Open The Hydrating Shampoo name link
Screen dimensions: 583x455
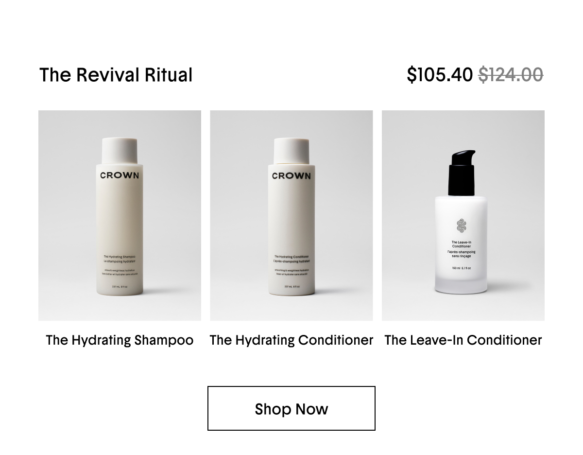(x=120, y=340)
